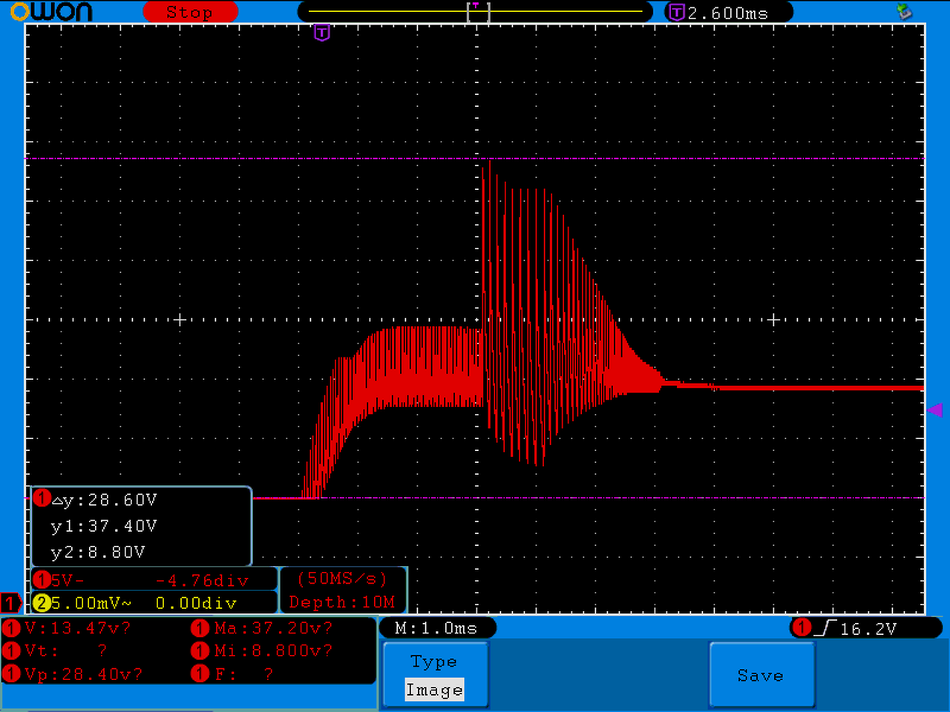The height and width of the screenshot is (712, 950).
Task: Click the 5.00mV channel 2 scale
Action: click(91, 603)
